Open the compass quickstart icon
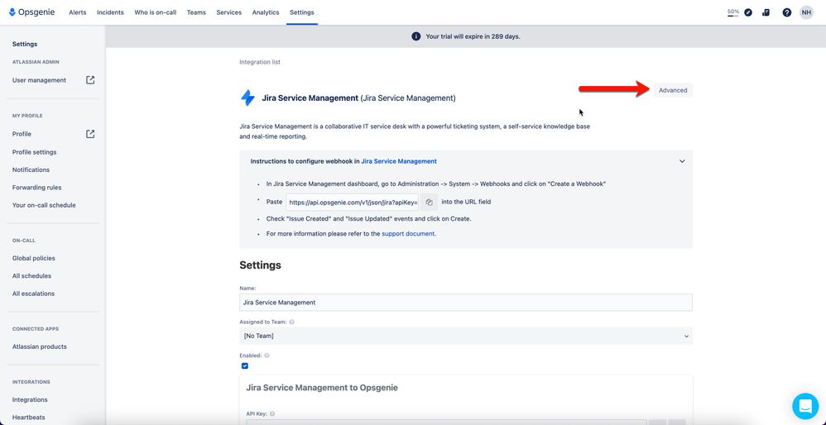Image resolution: width=826 pixels, height=425 pixels. tap(748, 12)
